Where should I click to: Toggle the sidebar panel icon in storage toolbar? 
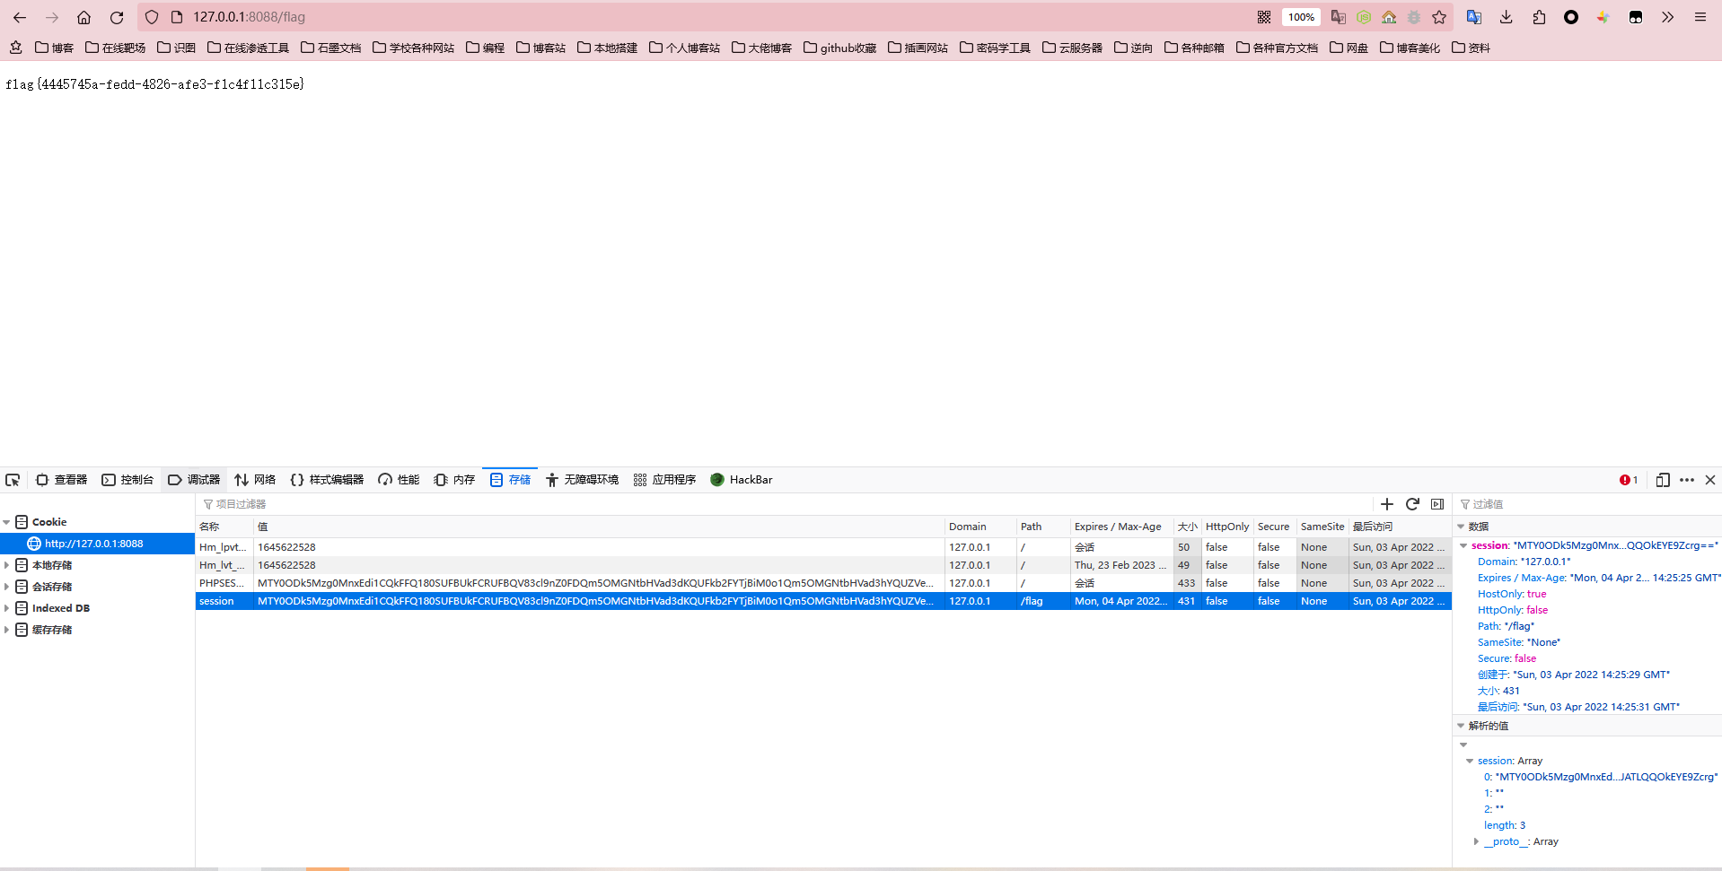click(x=1437, y=504)
